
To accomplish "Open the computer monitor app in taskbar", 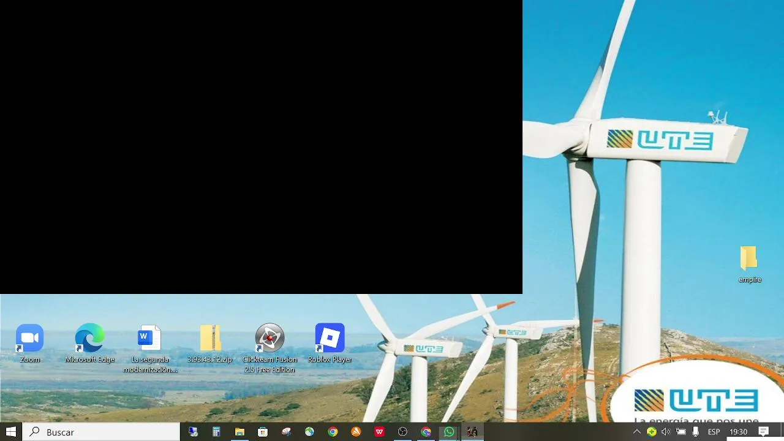I will click(193, 432).
